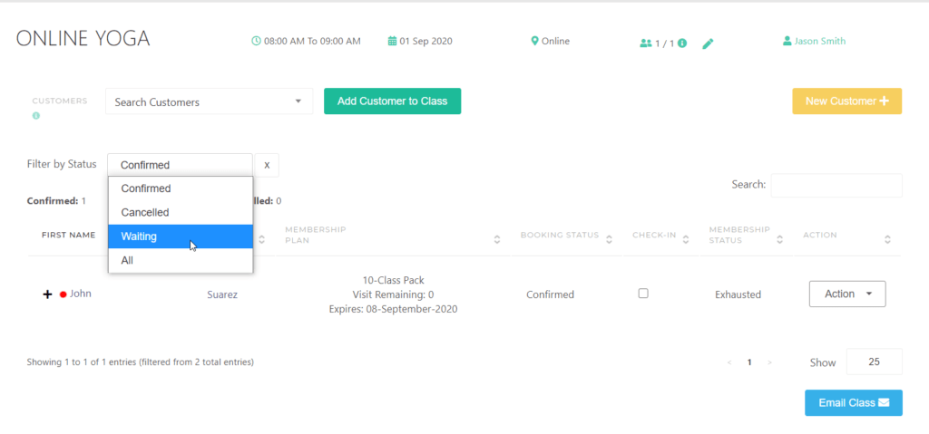Toggle the check-in checkbox for John

[643, 294]
